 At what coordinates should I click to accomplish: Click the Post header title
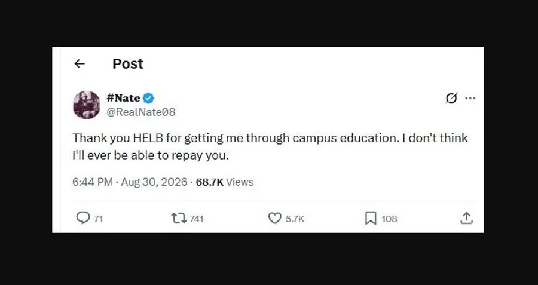point(128,64)
